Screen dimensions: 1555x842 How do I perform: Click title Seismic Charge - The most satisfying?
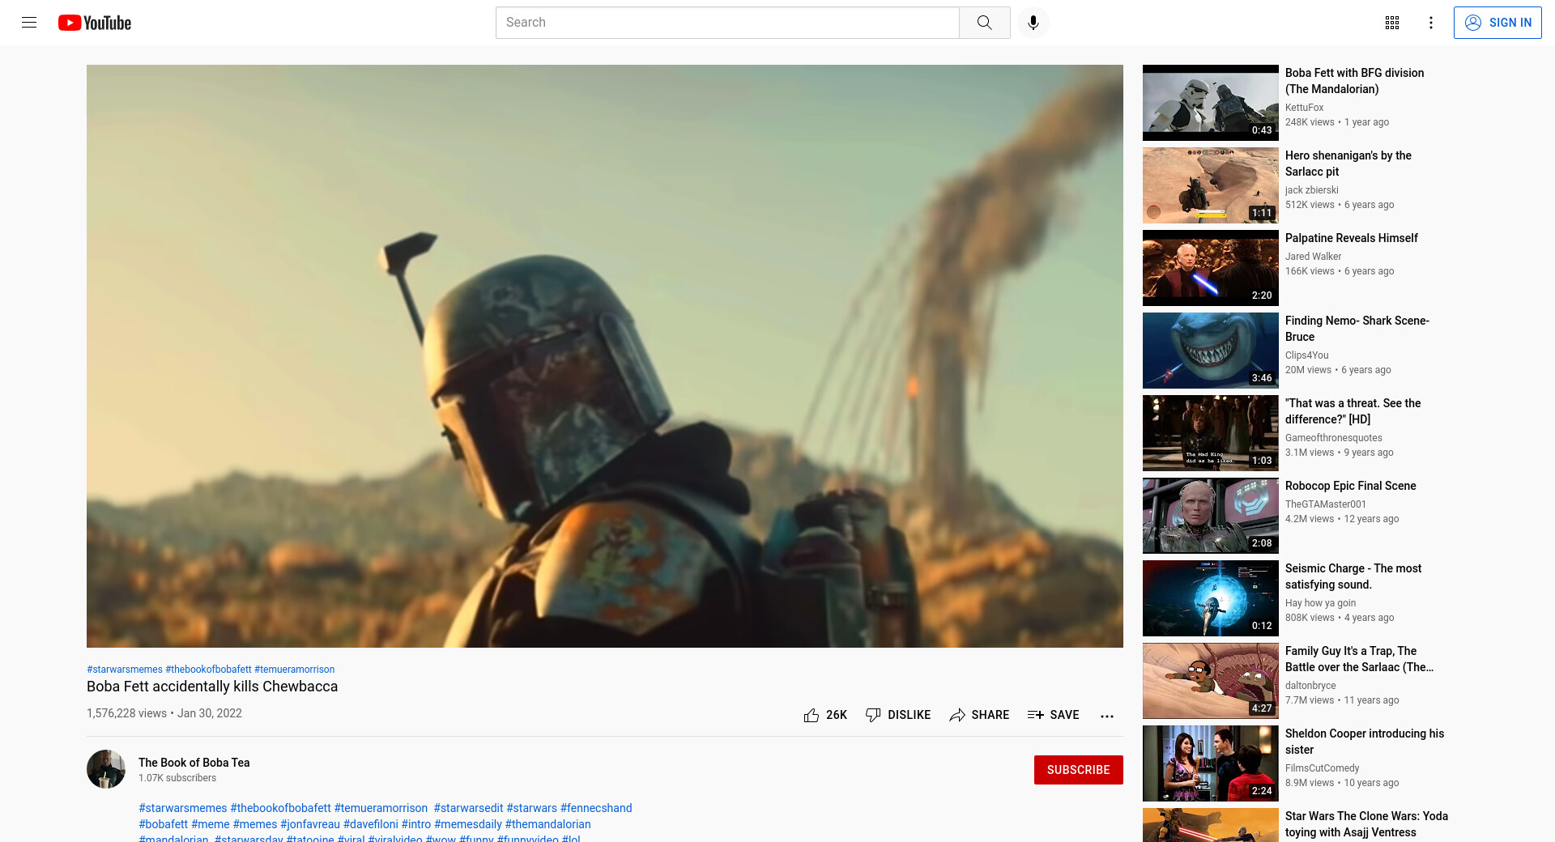tap(1353, 576)
